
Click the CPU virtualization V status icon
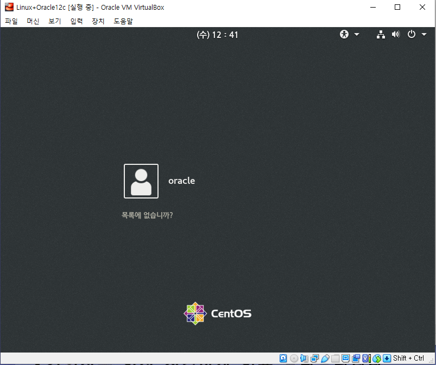click(366, 358)
